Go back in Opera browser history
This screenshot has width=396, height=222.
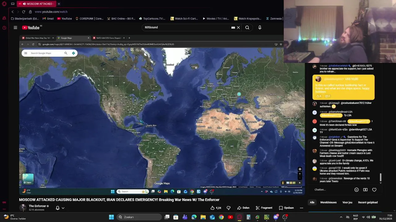pos(12,12)
